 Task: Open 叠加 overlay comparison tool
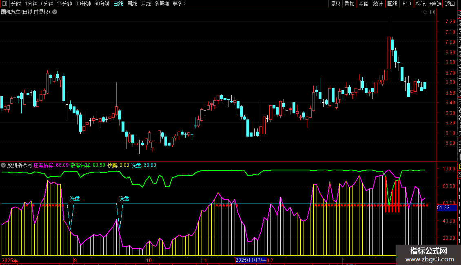click(x=349, y=4)
